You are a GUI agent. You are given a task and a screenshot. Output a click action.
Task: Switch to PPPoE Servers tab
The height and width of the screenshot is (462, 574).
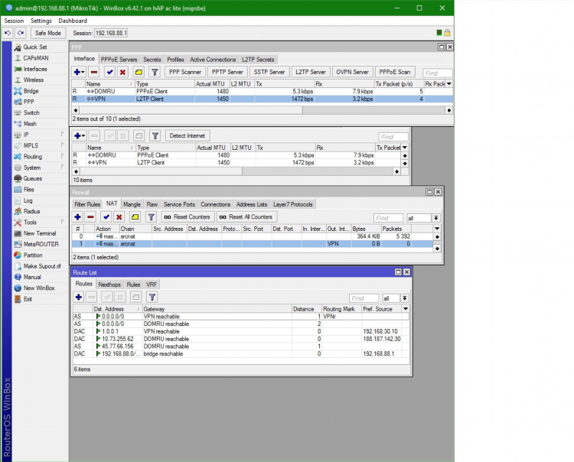[x=119, y=60]
